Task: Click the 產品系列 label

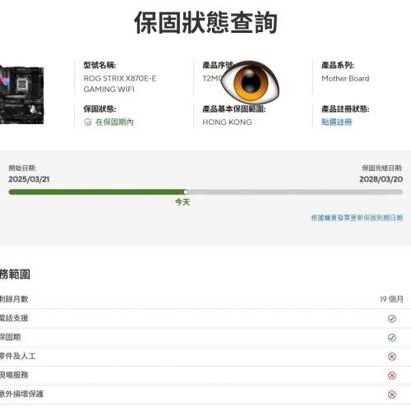Action: click(338, 65)
